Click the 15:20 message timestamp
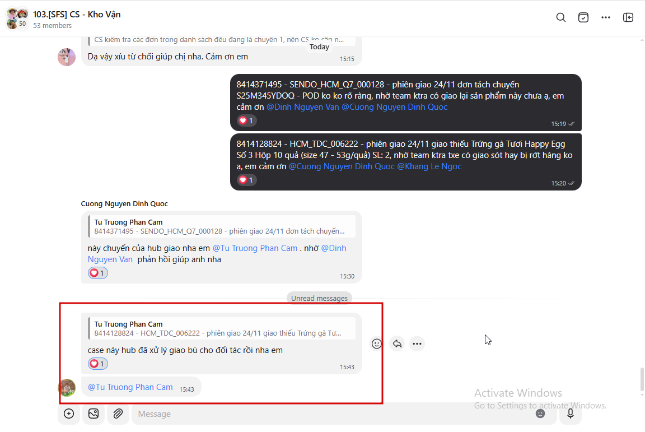The image size is (645, 432). click(558, 183)
